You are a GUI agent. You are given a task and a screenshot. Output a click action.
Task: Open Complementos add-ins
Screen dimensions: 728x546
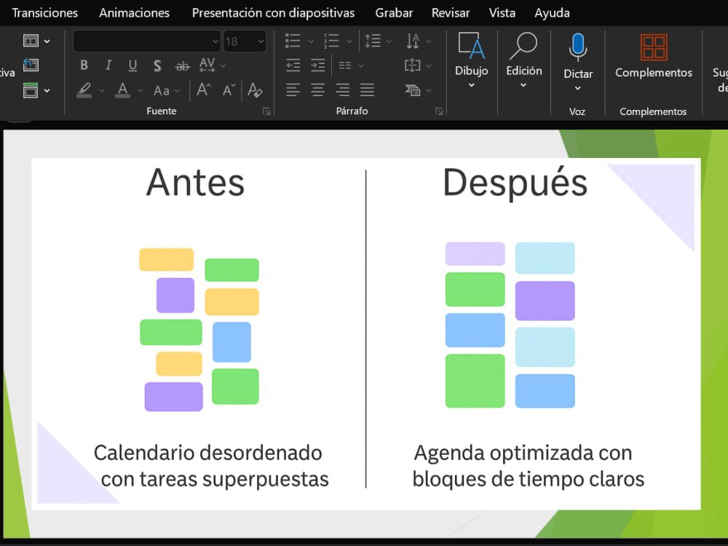tap(654, 56)
